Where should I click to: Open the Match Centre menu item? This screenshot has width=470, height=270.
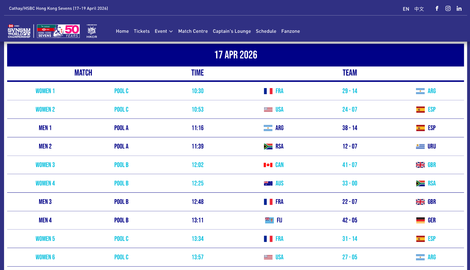(x=193, y=31)
